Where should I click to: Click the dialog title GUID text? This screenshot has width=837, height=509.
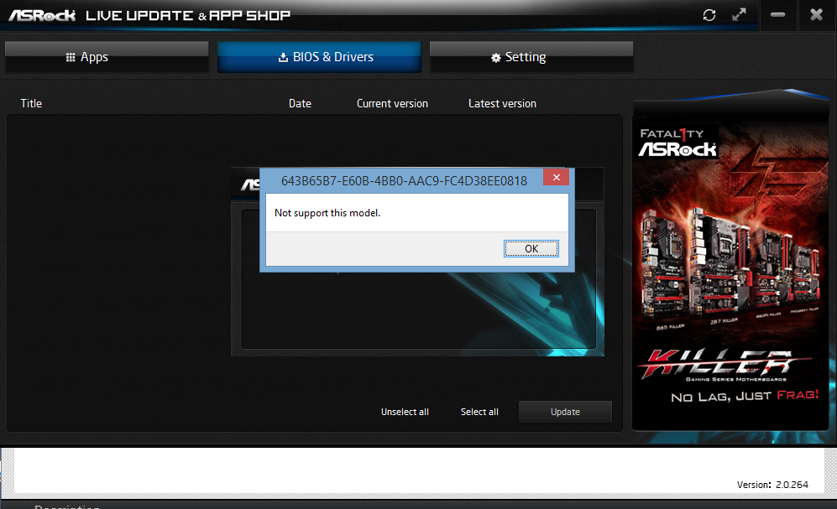404,181
